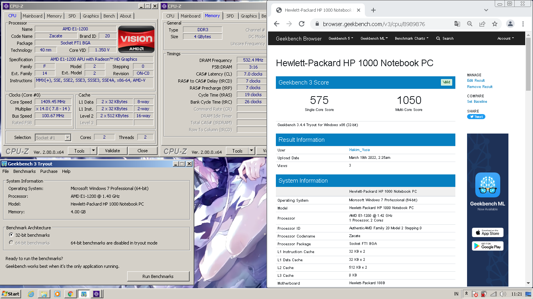533x299 pixels.
Task: Open Windows Explorer folder from taskbar
Action: [x=44, y=294]
